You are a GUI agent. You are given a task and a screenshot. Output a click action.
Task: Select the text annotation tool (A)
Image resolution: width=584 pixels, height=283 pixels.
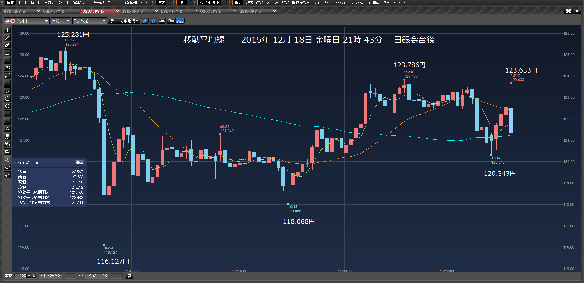click(7, 129)
